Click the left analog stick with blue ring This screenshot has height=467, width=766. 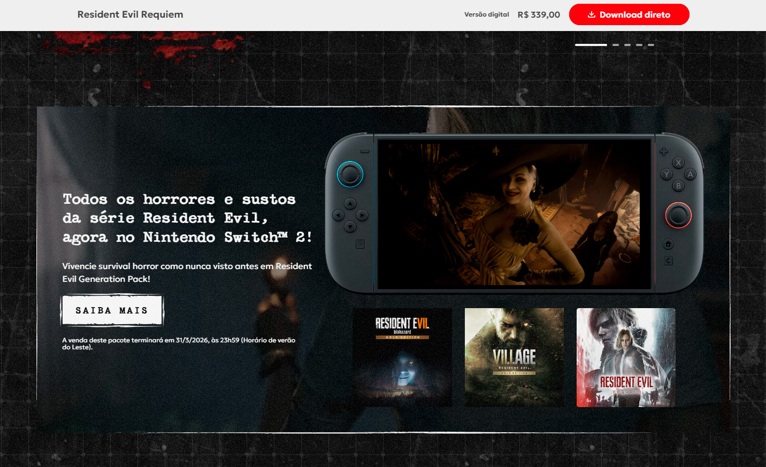(350, 174)
